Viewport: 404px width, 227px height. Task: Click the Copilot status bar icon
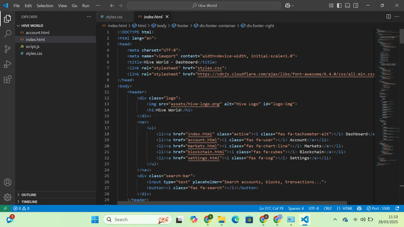coord(359,208)
